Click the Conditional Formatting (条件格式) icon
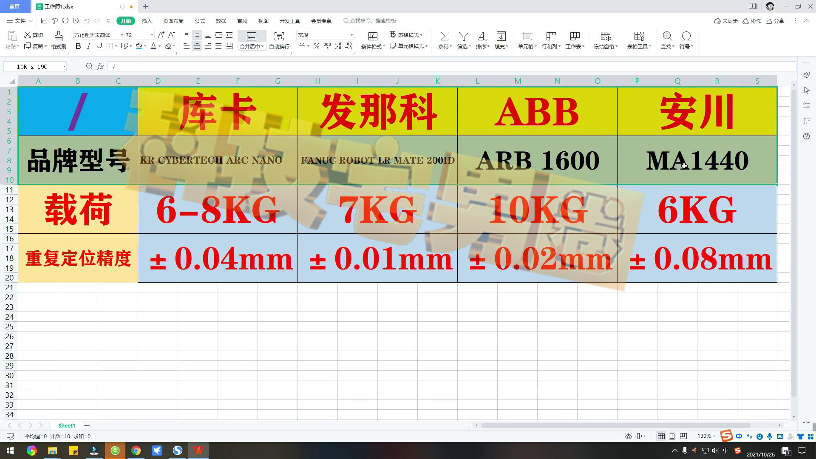The height and width of the screenshot is (459, 816). point(373,36)
